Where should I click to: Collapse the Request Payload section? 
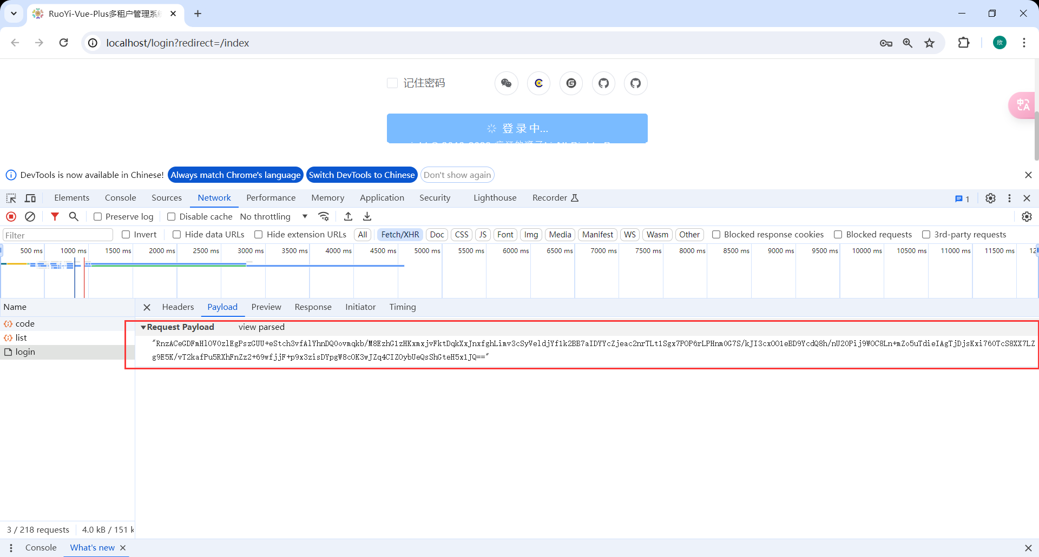tap(143, 327)
